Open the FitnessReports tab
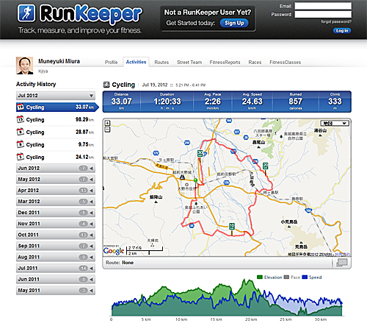This screenshot has height=326, width=367. (x=225, y=63)
